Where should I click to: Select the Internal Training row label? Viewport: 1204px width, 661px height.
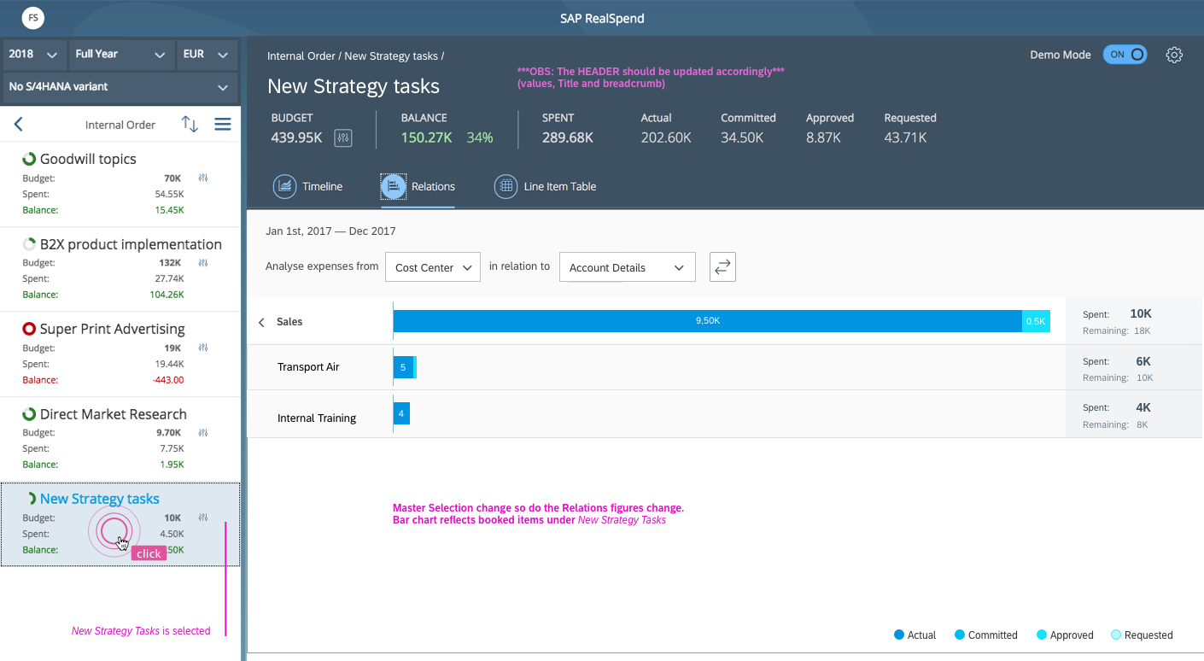(317, 418)
